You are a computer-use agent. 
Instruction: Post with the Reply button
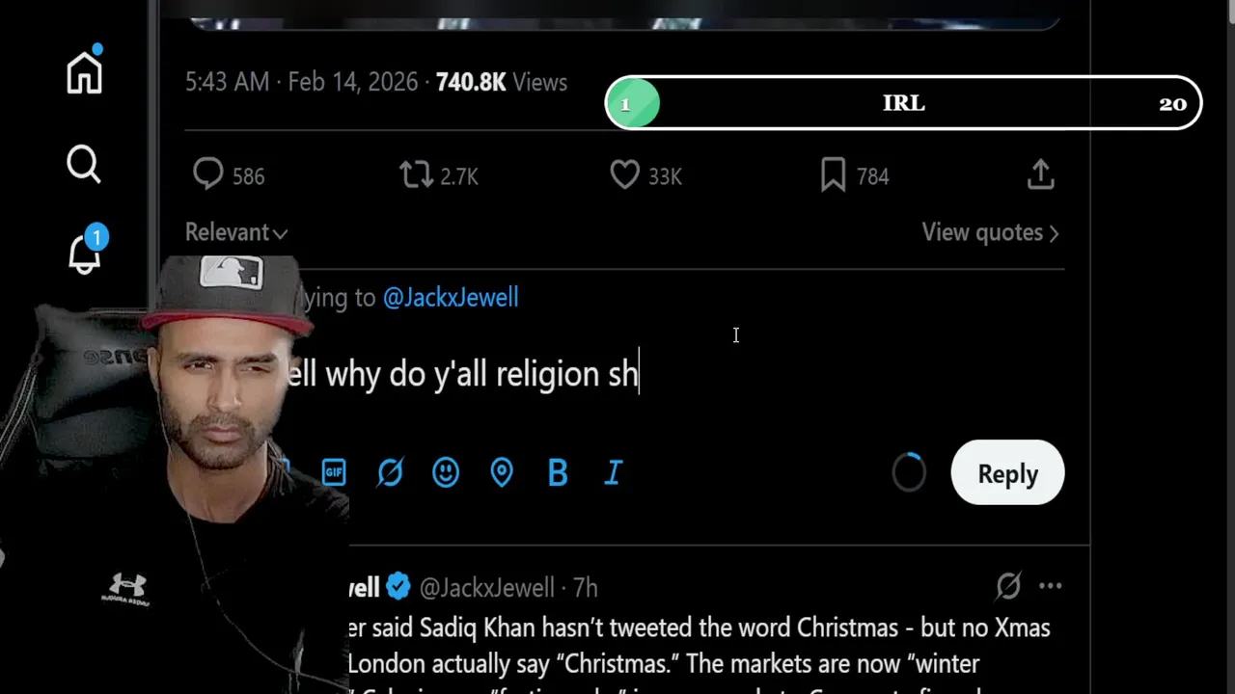[1007, 473]
